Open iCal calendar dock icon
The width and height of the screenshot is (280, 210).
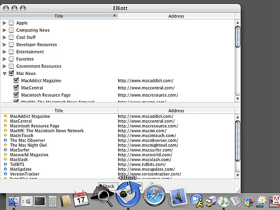point(80,199)
